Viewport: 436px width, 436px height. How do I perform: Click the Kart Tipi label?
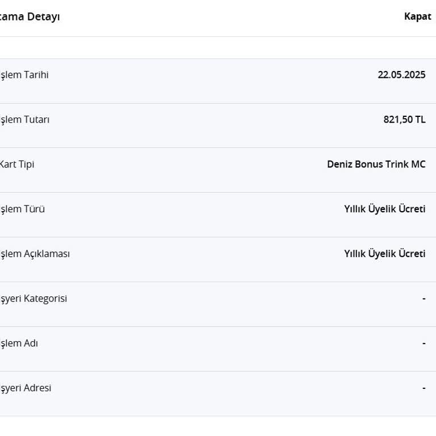(16, 164)
